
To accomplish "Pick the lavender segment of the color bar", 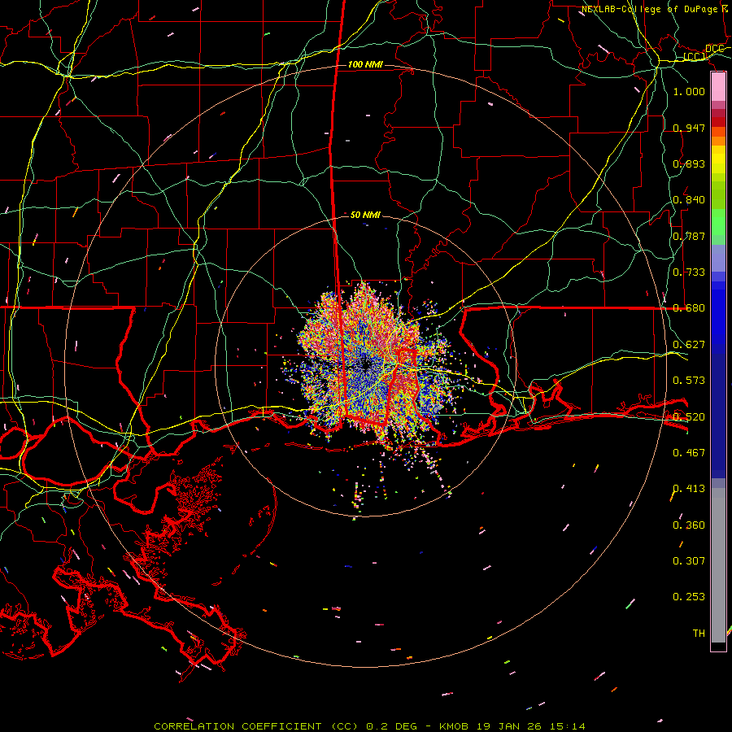I will coord(718,258).
